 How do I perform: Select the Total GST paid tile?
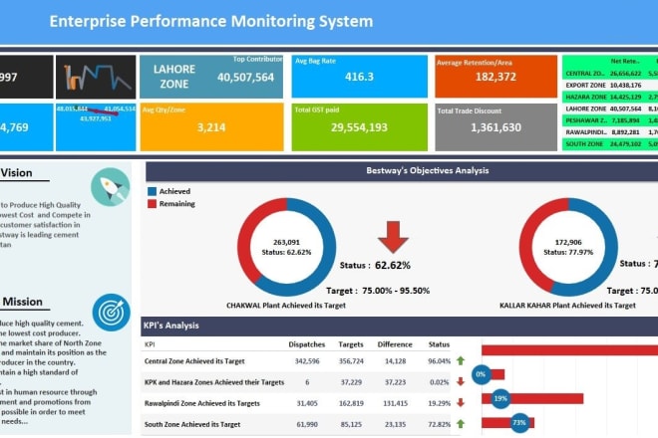coord(360,127)
